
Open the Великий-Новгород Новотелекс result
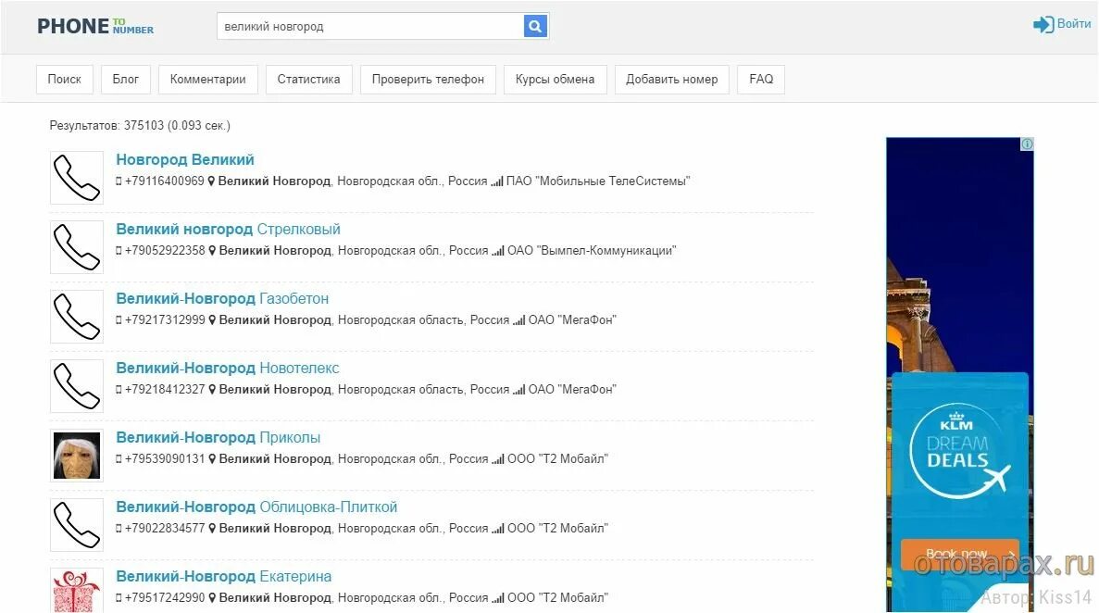[228, 369]
